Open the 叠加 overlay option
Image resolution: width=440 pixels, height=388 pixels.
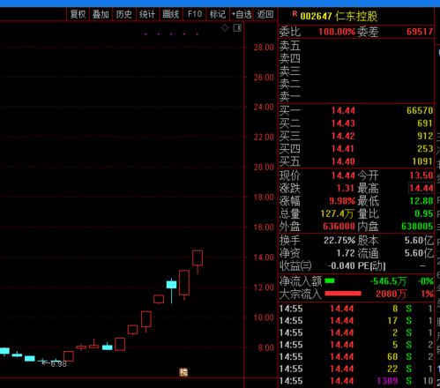click(101, 14)
